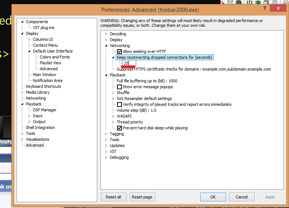The image size is (289, 208).
Task: Select Tools label in the left tree
Action: coord(31,133)
